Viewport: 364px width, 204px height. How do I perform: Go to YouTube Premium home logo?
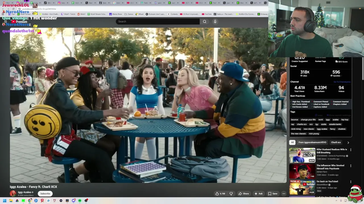(x=19, y=22)
